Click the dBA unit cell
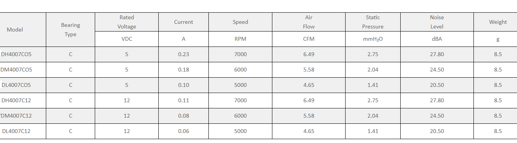This screenshot has width=517, height=143. coord(437,39)
